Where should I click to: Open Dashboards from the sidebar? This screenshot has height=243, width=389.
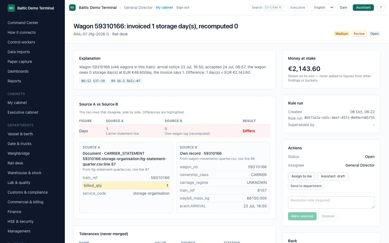[18, 71]
